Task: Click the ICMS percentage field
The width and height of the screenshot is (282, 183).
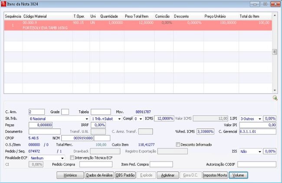Action: (x=164, y=118)
